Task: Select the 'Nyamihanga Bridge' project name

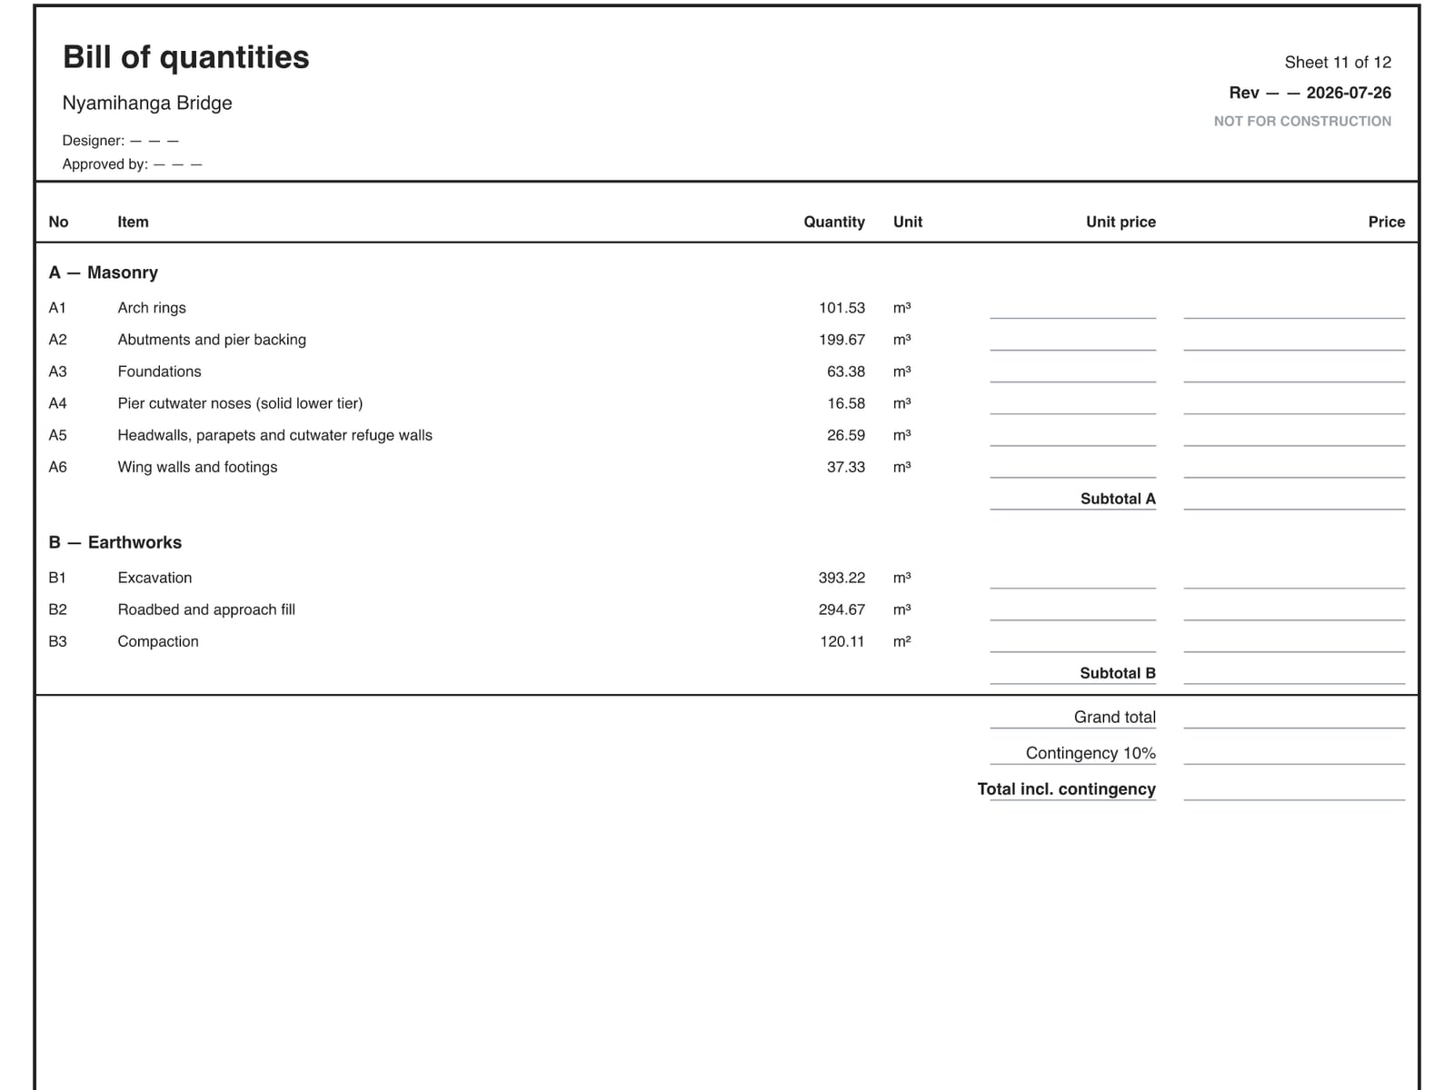Action: 147,104
